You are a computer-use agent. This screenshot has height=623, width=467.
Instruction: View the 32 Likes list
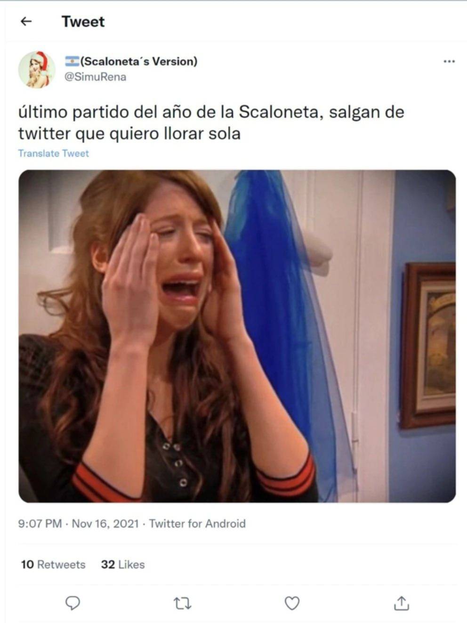coord(123,564)
